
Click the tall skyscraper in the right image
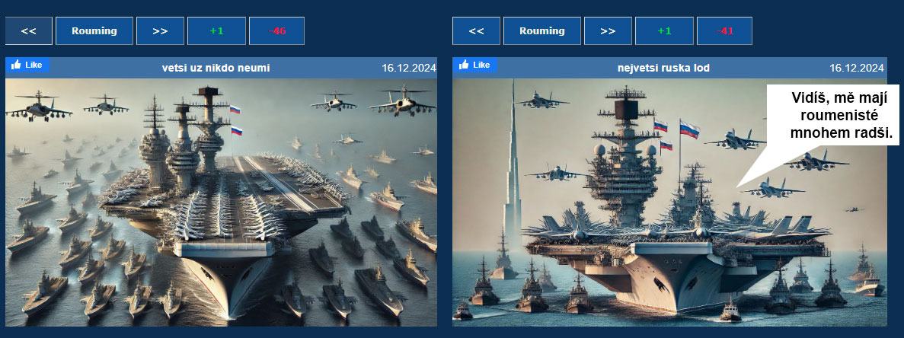click(512, 173)
